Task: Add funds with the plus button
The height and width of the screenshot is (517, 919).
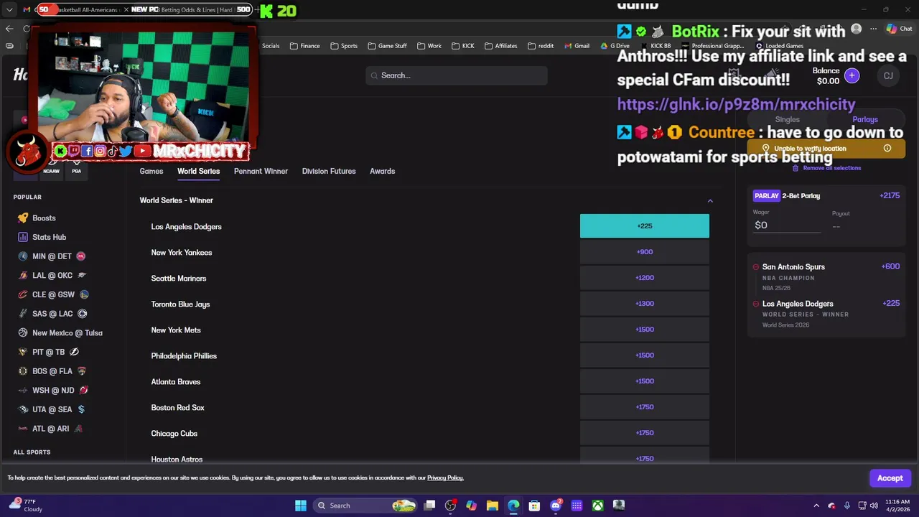Action: (x=852, y=75)
